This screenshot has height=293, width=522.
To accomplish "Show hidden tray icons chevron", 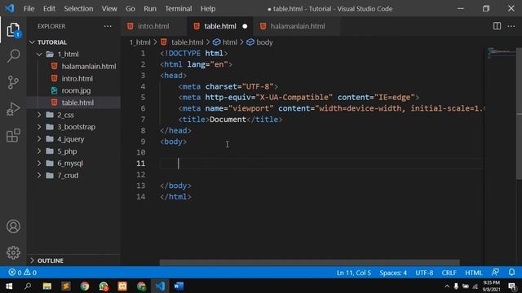I will click(447, 286).
